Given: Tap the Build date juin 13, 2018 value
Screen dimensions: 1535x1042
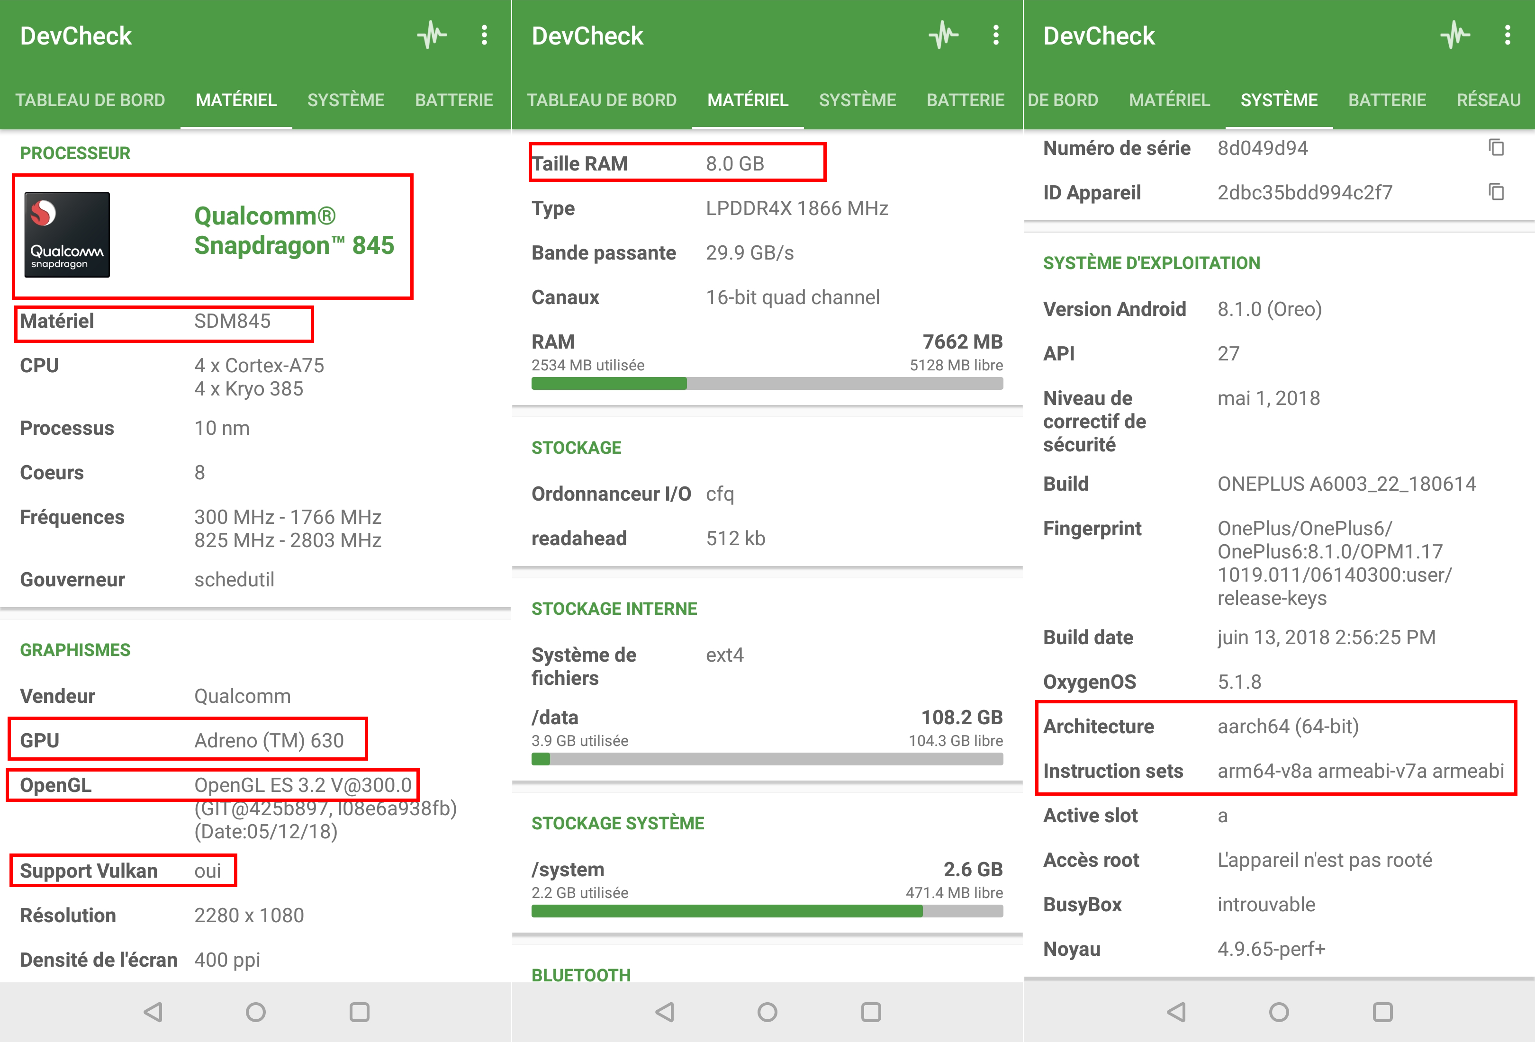Looking at the screenshot, I should coord(1326,637).
